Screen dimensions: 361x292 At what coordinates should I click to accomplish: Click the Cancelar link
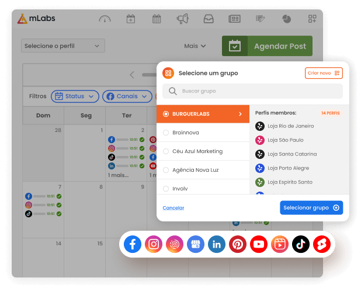coord(173,208)
